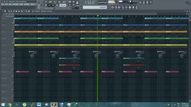Open the Channel rack icon
The image size is (191, 107).
(x=116, y=7)
